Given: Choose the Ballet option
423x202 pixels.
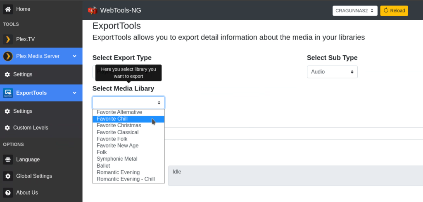Looking at the screenshot, I should pyautogui.click(x=128, y=166).
